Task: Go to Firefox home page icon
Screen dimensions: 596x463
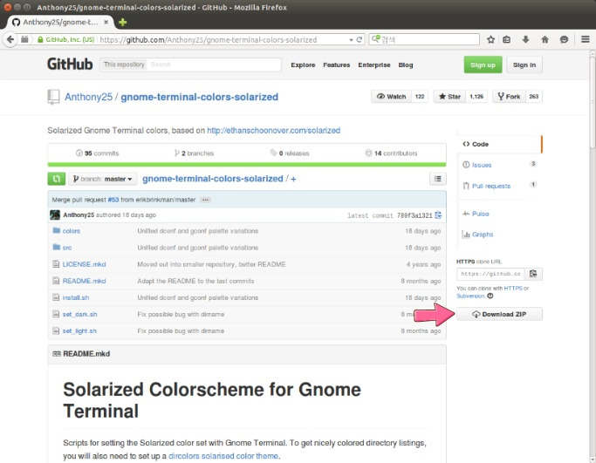Action: (x=545, y=39)
